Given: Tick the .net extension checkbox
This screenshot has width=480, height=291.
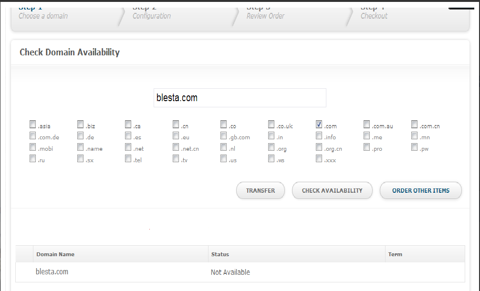Looking at the screenshot, I should coord(128,147).
